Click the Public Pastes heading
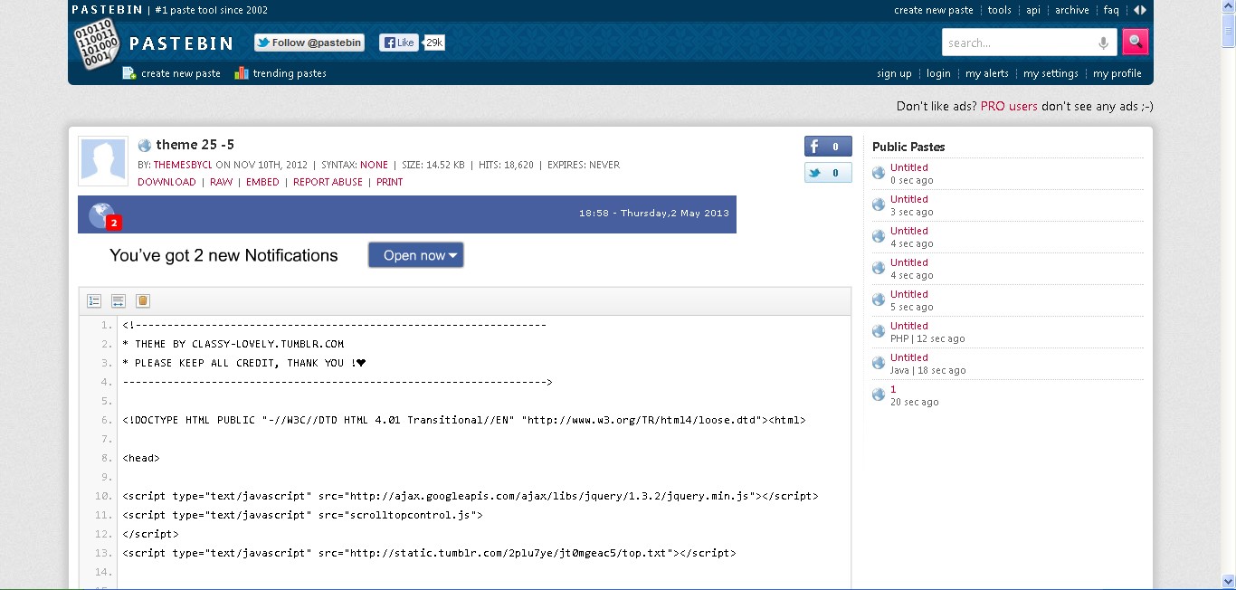 [908, 147]
